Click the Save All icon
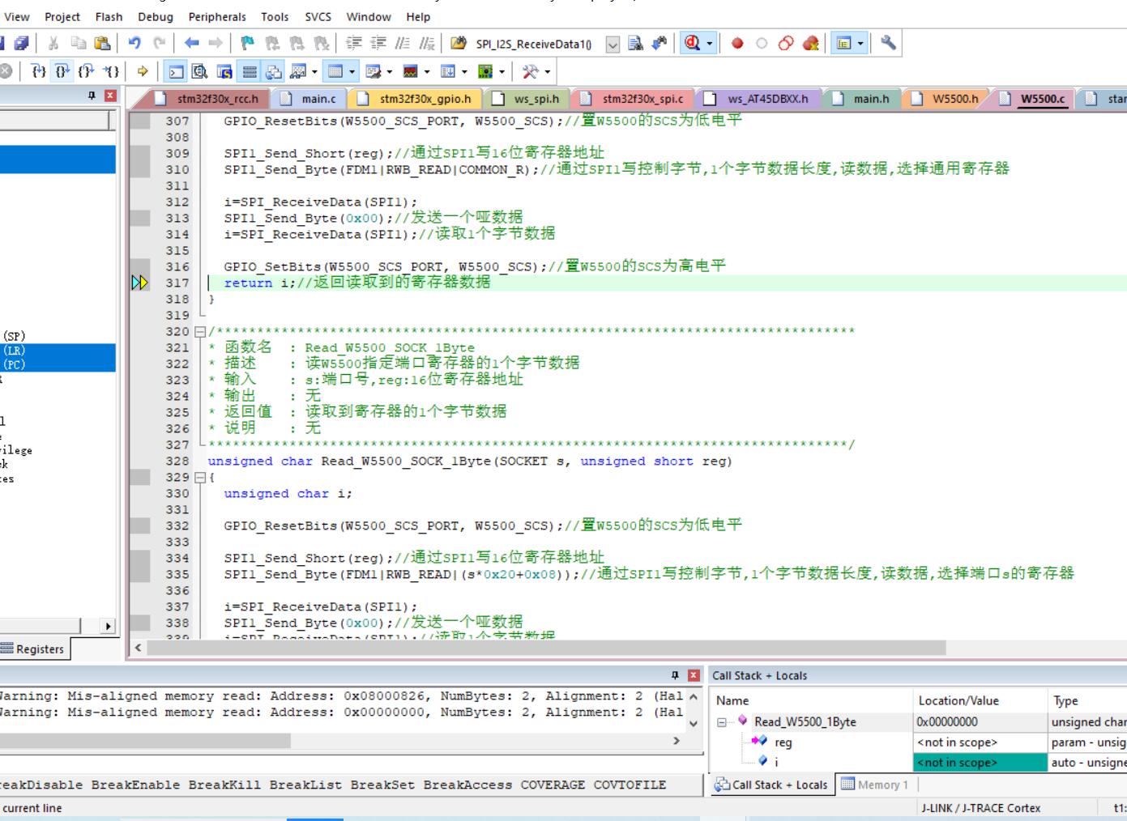This screenshot has height=821, width=1127. (x=22, y=44)
